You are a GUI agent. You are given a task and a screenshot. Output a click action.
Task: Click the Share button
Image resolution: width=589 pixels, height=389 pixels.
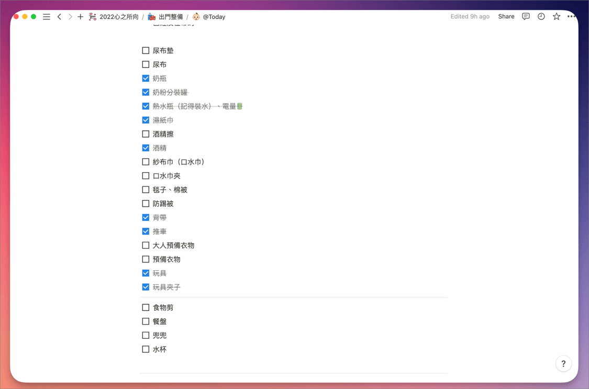pos(506,16)
